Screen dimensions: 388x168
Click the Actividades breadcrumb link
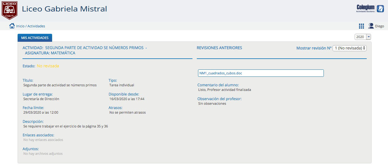(x=36, y=26)
